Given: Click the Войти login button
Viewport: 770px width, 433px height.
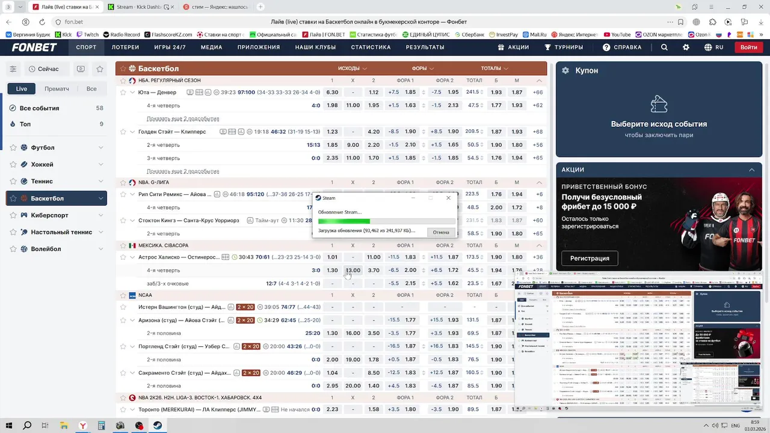Looking at the screenshot, I should click(748, 48).
